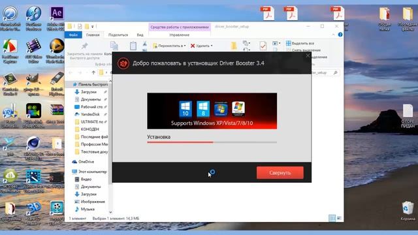Click "Выбран 1 элемент: 14,3 МБ" status text
418x235 pixels.
(116, 219)
